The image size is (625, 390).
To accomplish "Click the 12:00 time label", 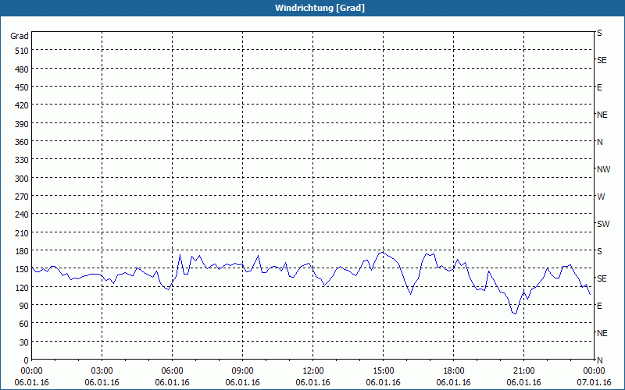I will pos(313,371).
